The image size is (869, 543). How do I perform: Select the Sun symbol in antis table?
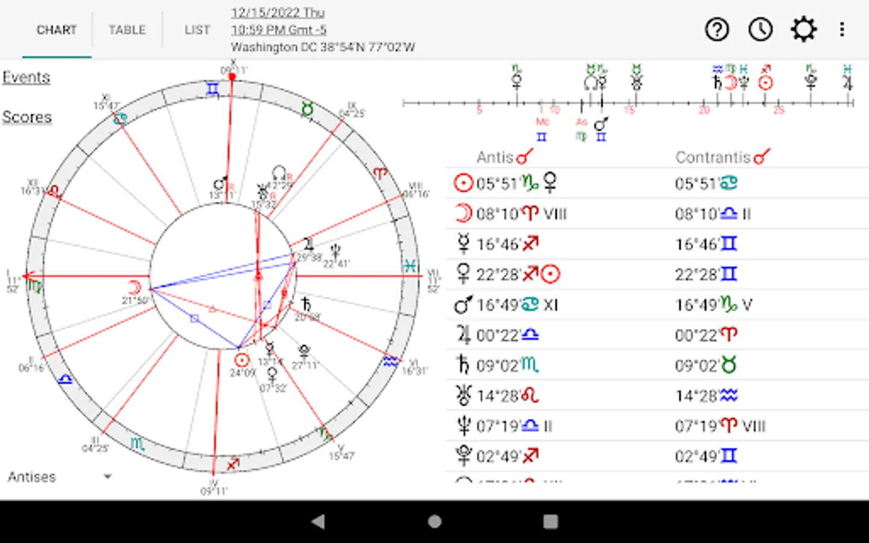(463, 183)
